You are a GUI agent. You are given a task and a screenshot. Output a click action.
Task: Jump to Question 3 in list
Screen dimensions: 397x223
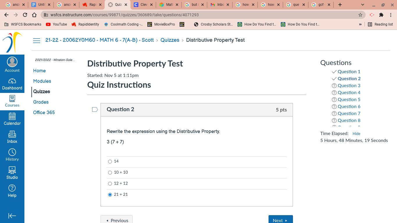(x=349, y=86)
